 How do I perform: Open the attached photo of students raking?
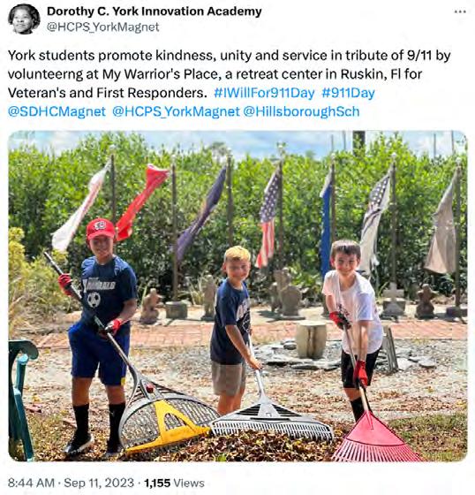(x=237, y=296)
